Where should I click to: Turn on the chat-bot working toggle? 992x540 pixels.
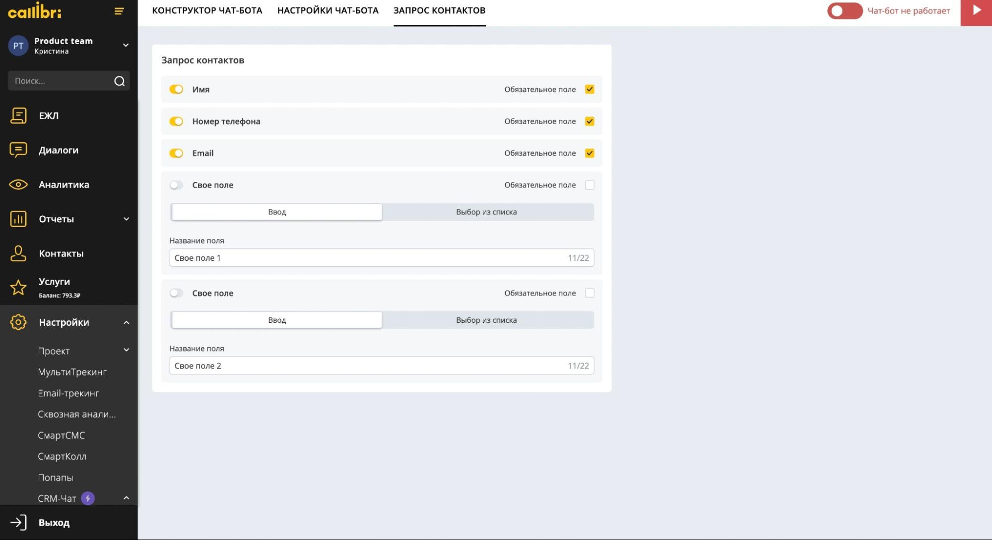(844, 11)
